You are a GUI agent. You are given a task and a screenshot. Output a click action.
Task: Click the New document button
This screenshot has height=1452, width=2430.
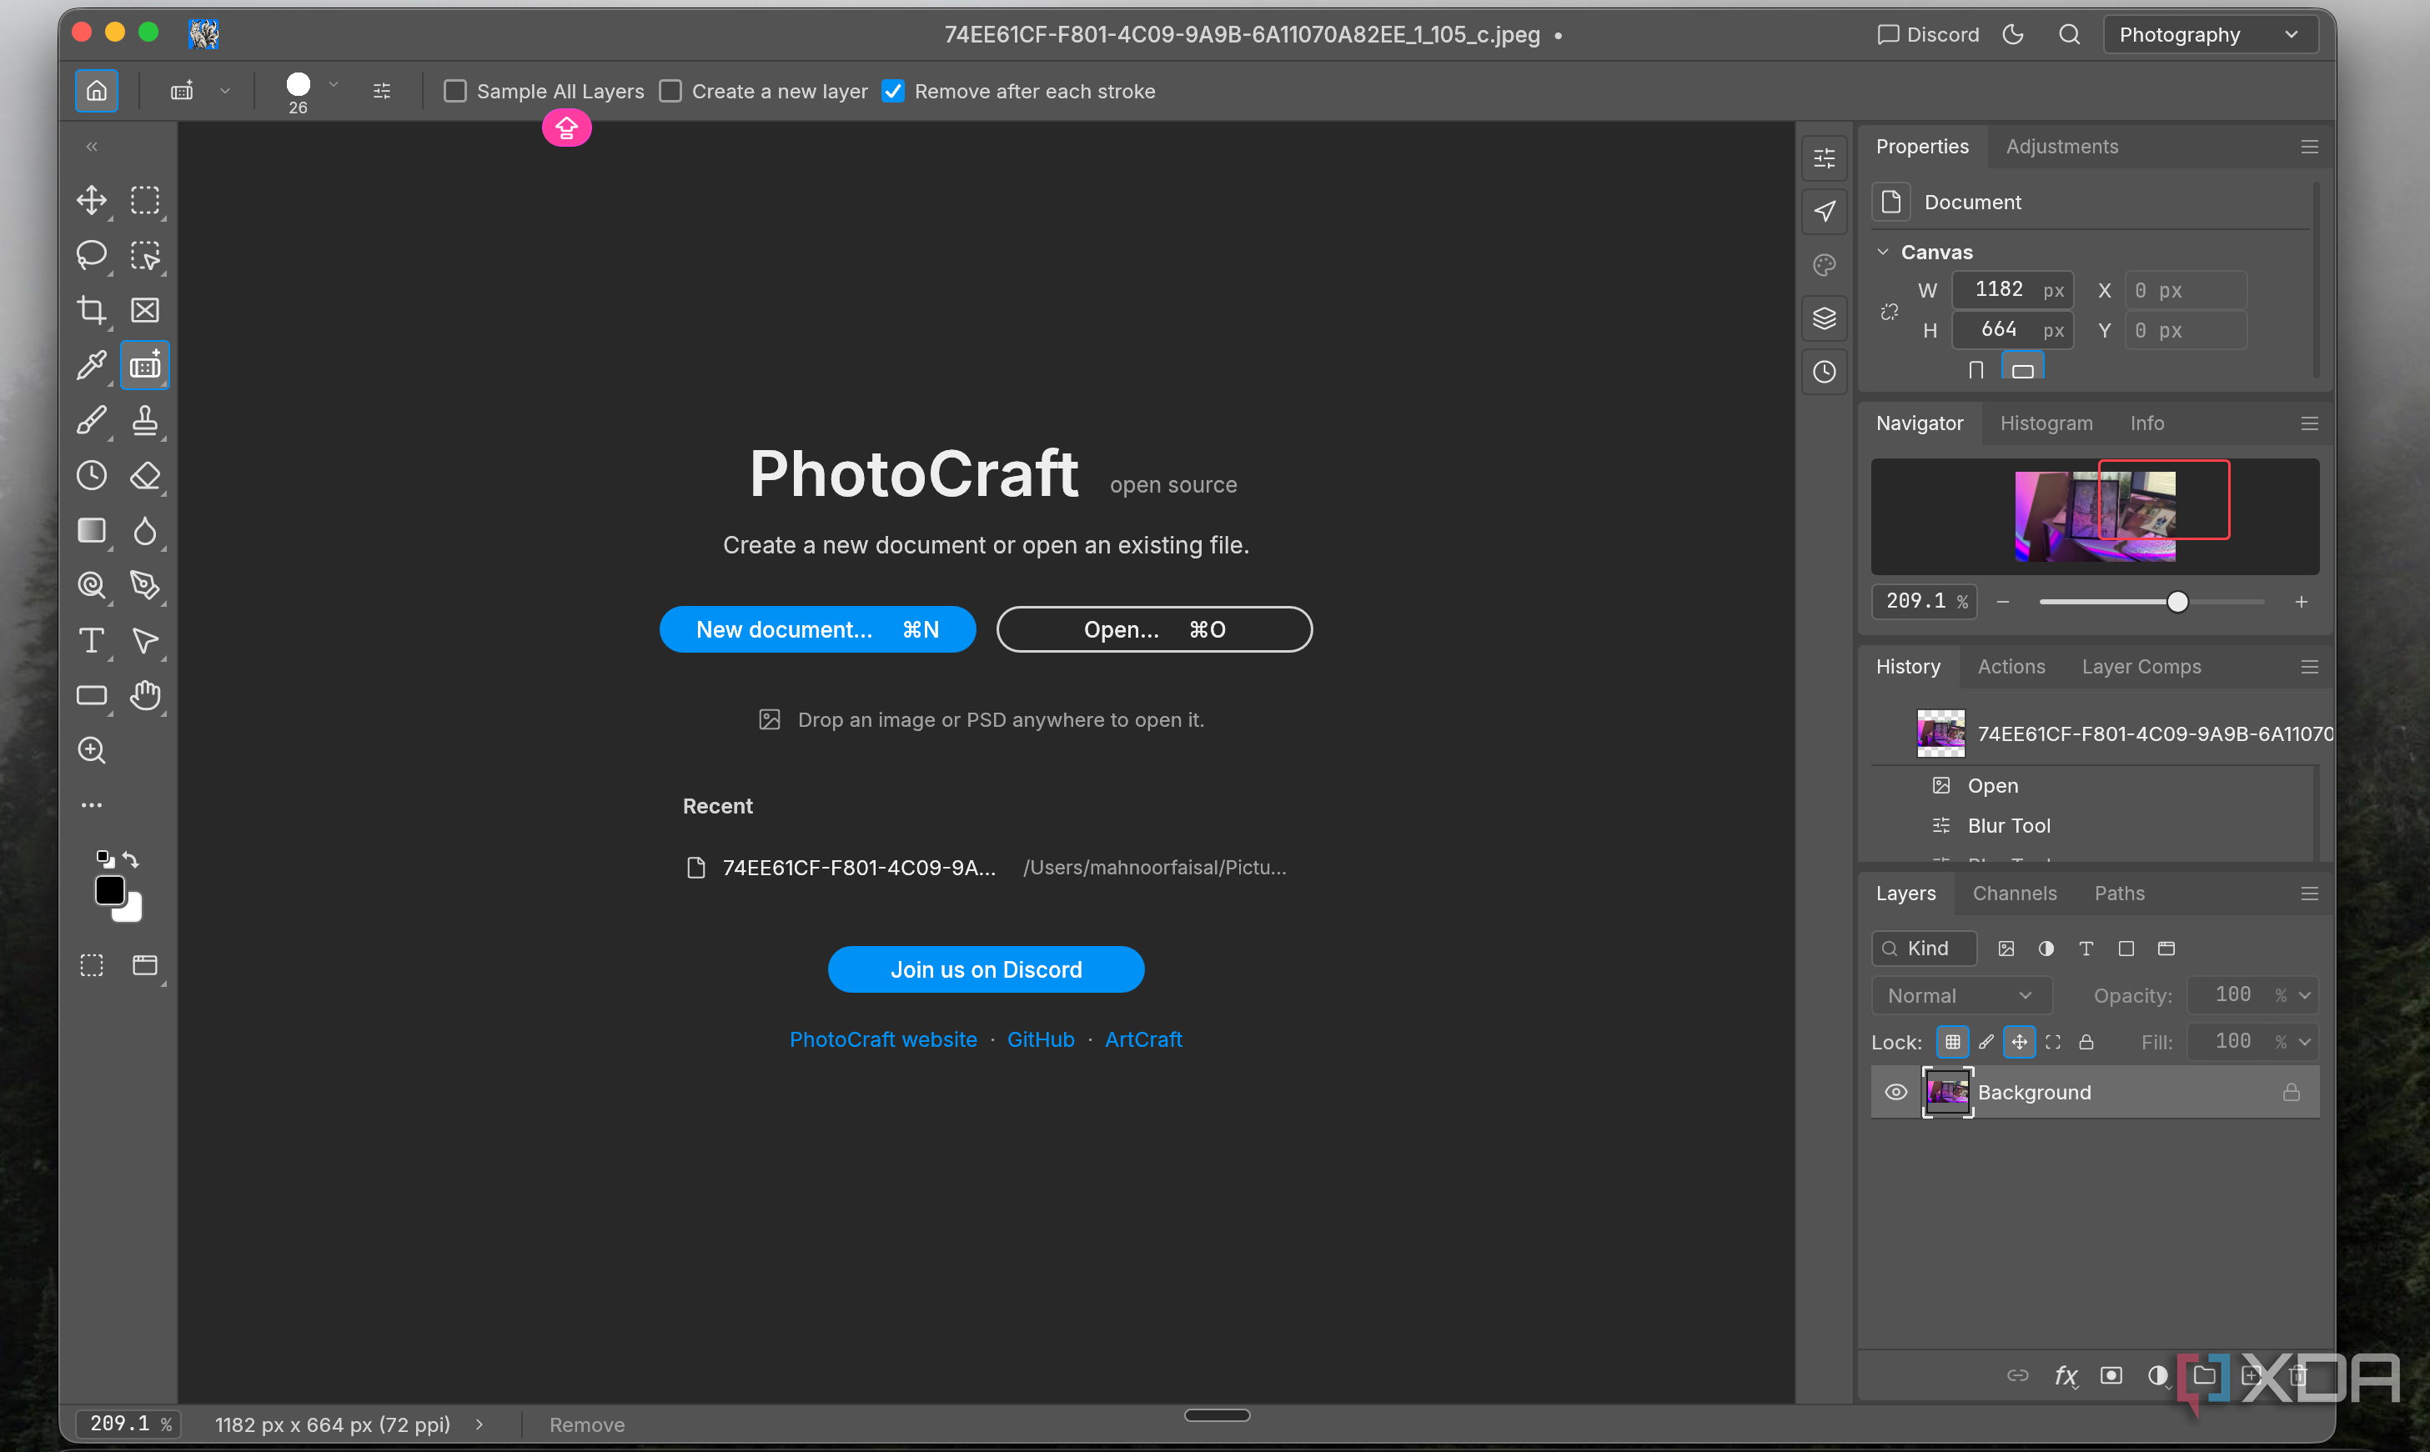pos(817,629)
